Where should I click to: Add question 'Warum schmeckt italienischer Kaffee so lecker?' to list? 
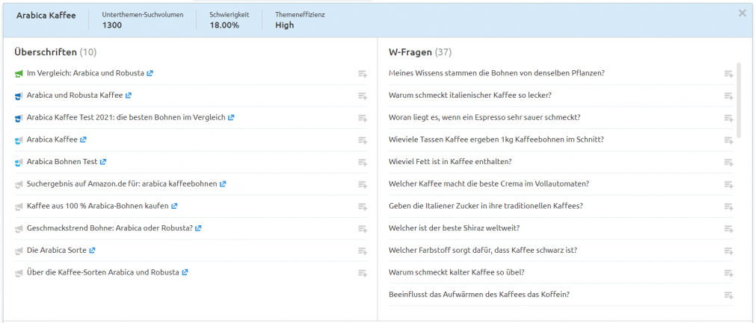(729, 95)
